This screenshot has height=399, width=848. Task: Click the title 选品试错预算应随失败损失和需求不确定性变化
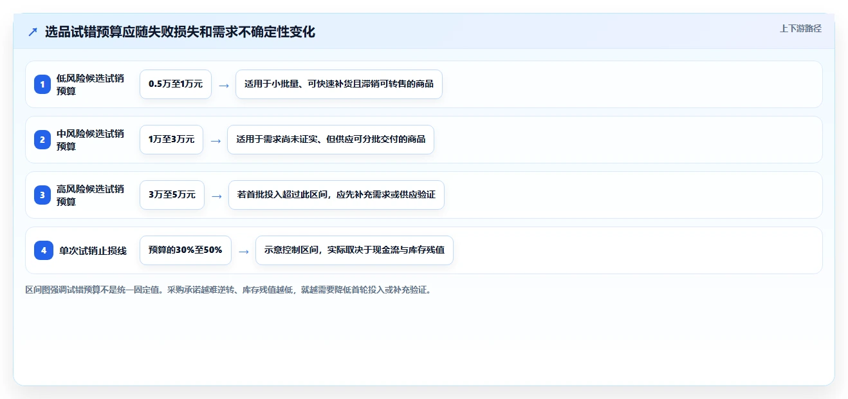(x=180, y=32)
